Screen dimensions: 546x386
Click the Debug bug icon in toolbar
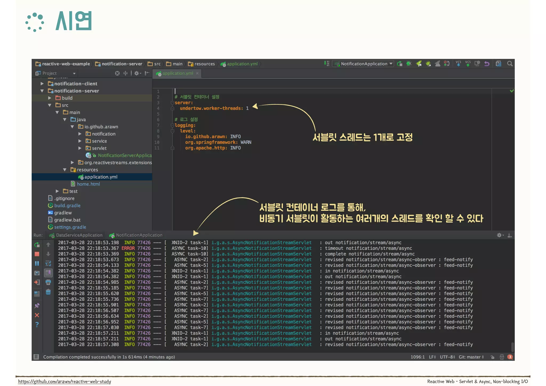(409, 64)
